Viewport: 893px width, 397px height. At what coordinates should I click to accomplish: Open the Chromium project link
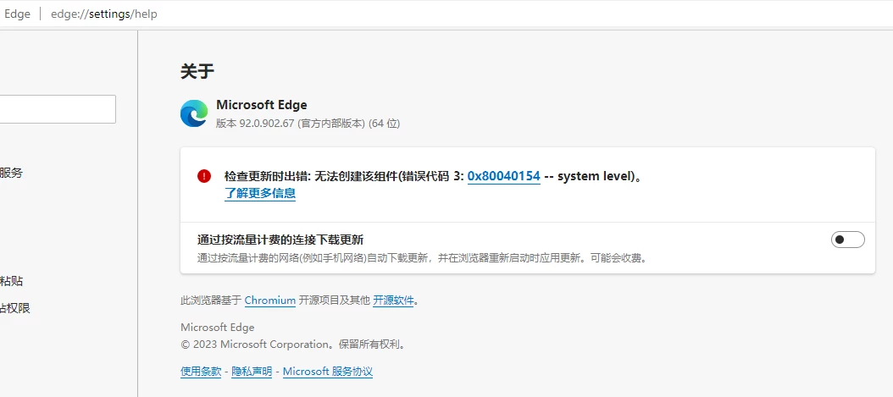pos(270,301)
